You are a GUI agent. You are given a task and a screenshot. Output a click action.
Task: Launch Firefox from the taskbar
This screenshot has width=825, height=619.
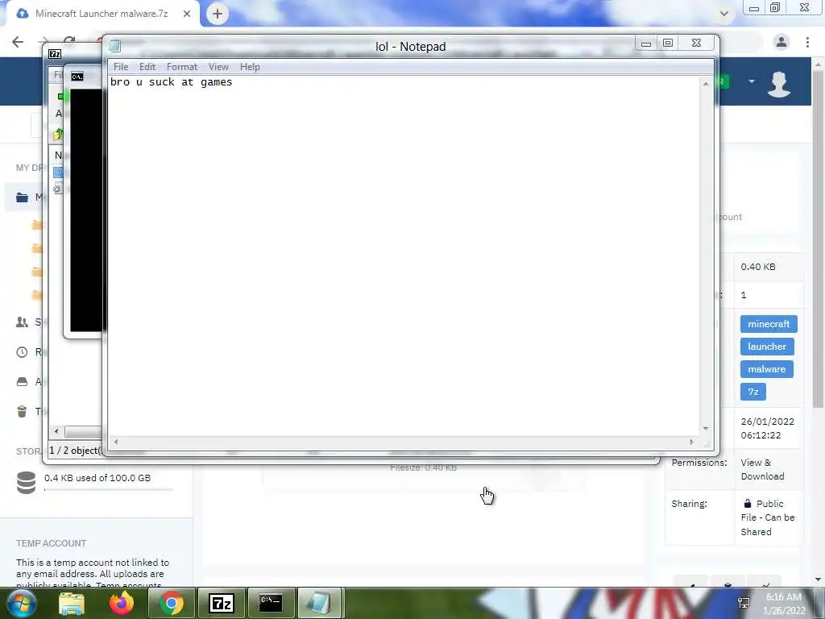122,603
